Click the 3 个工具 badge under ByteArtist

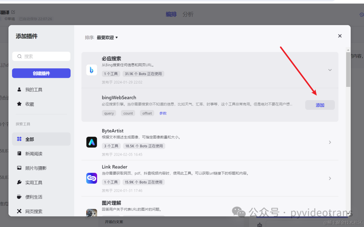click(111, 146)
